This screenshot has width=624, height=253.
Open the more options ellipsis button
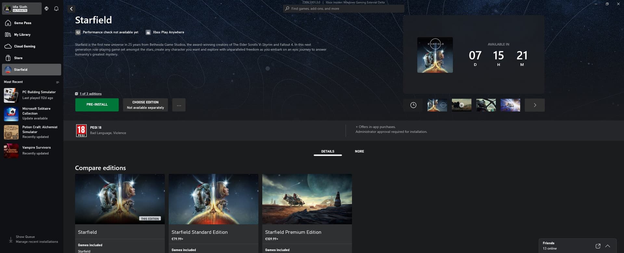pyautogui.click(x=179, y=105)
